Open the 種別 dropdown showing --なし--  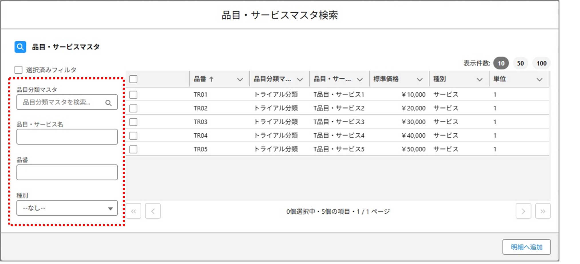[67, 208]
